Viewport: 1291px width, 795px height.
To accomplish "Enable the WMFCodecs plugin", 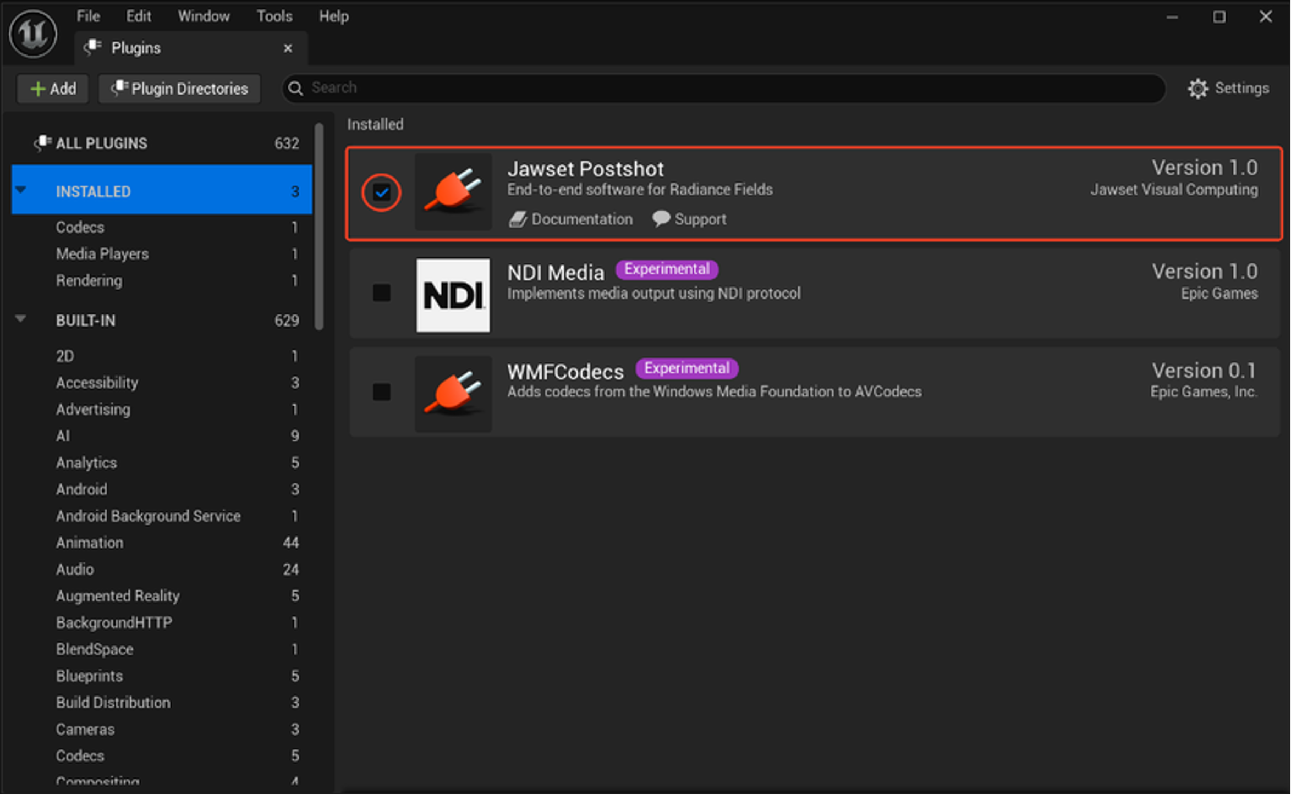I will [x=382, y=392].
